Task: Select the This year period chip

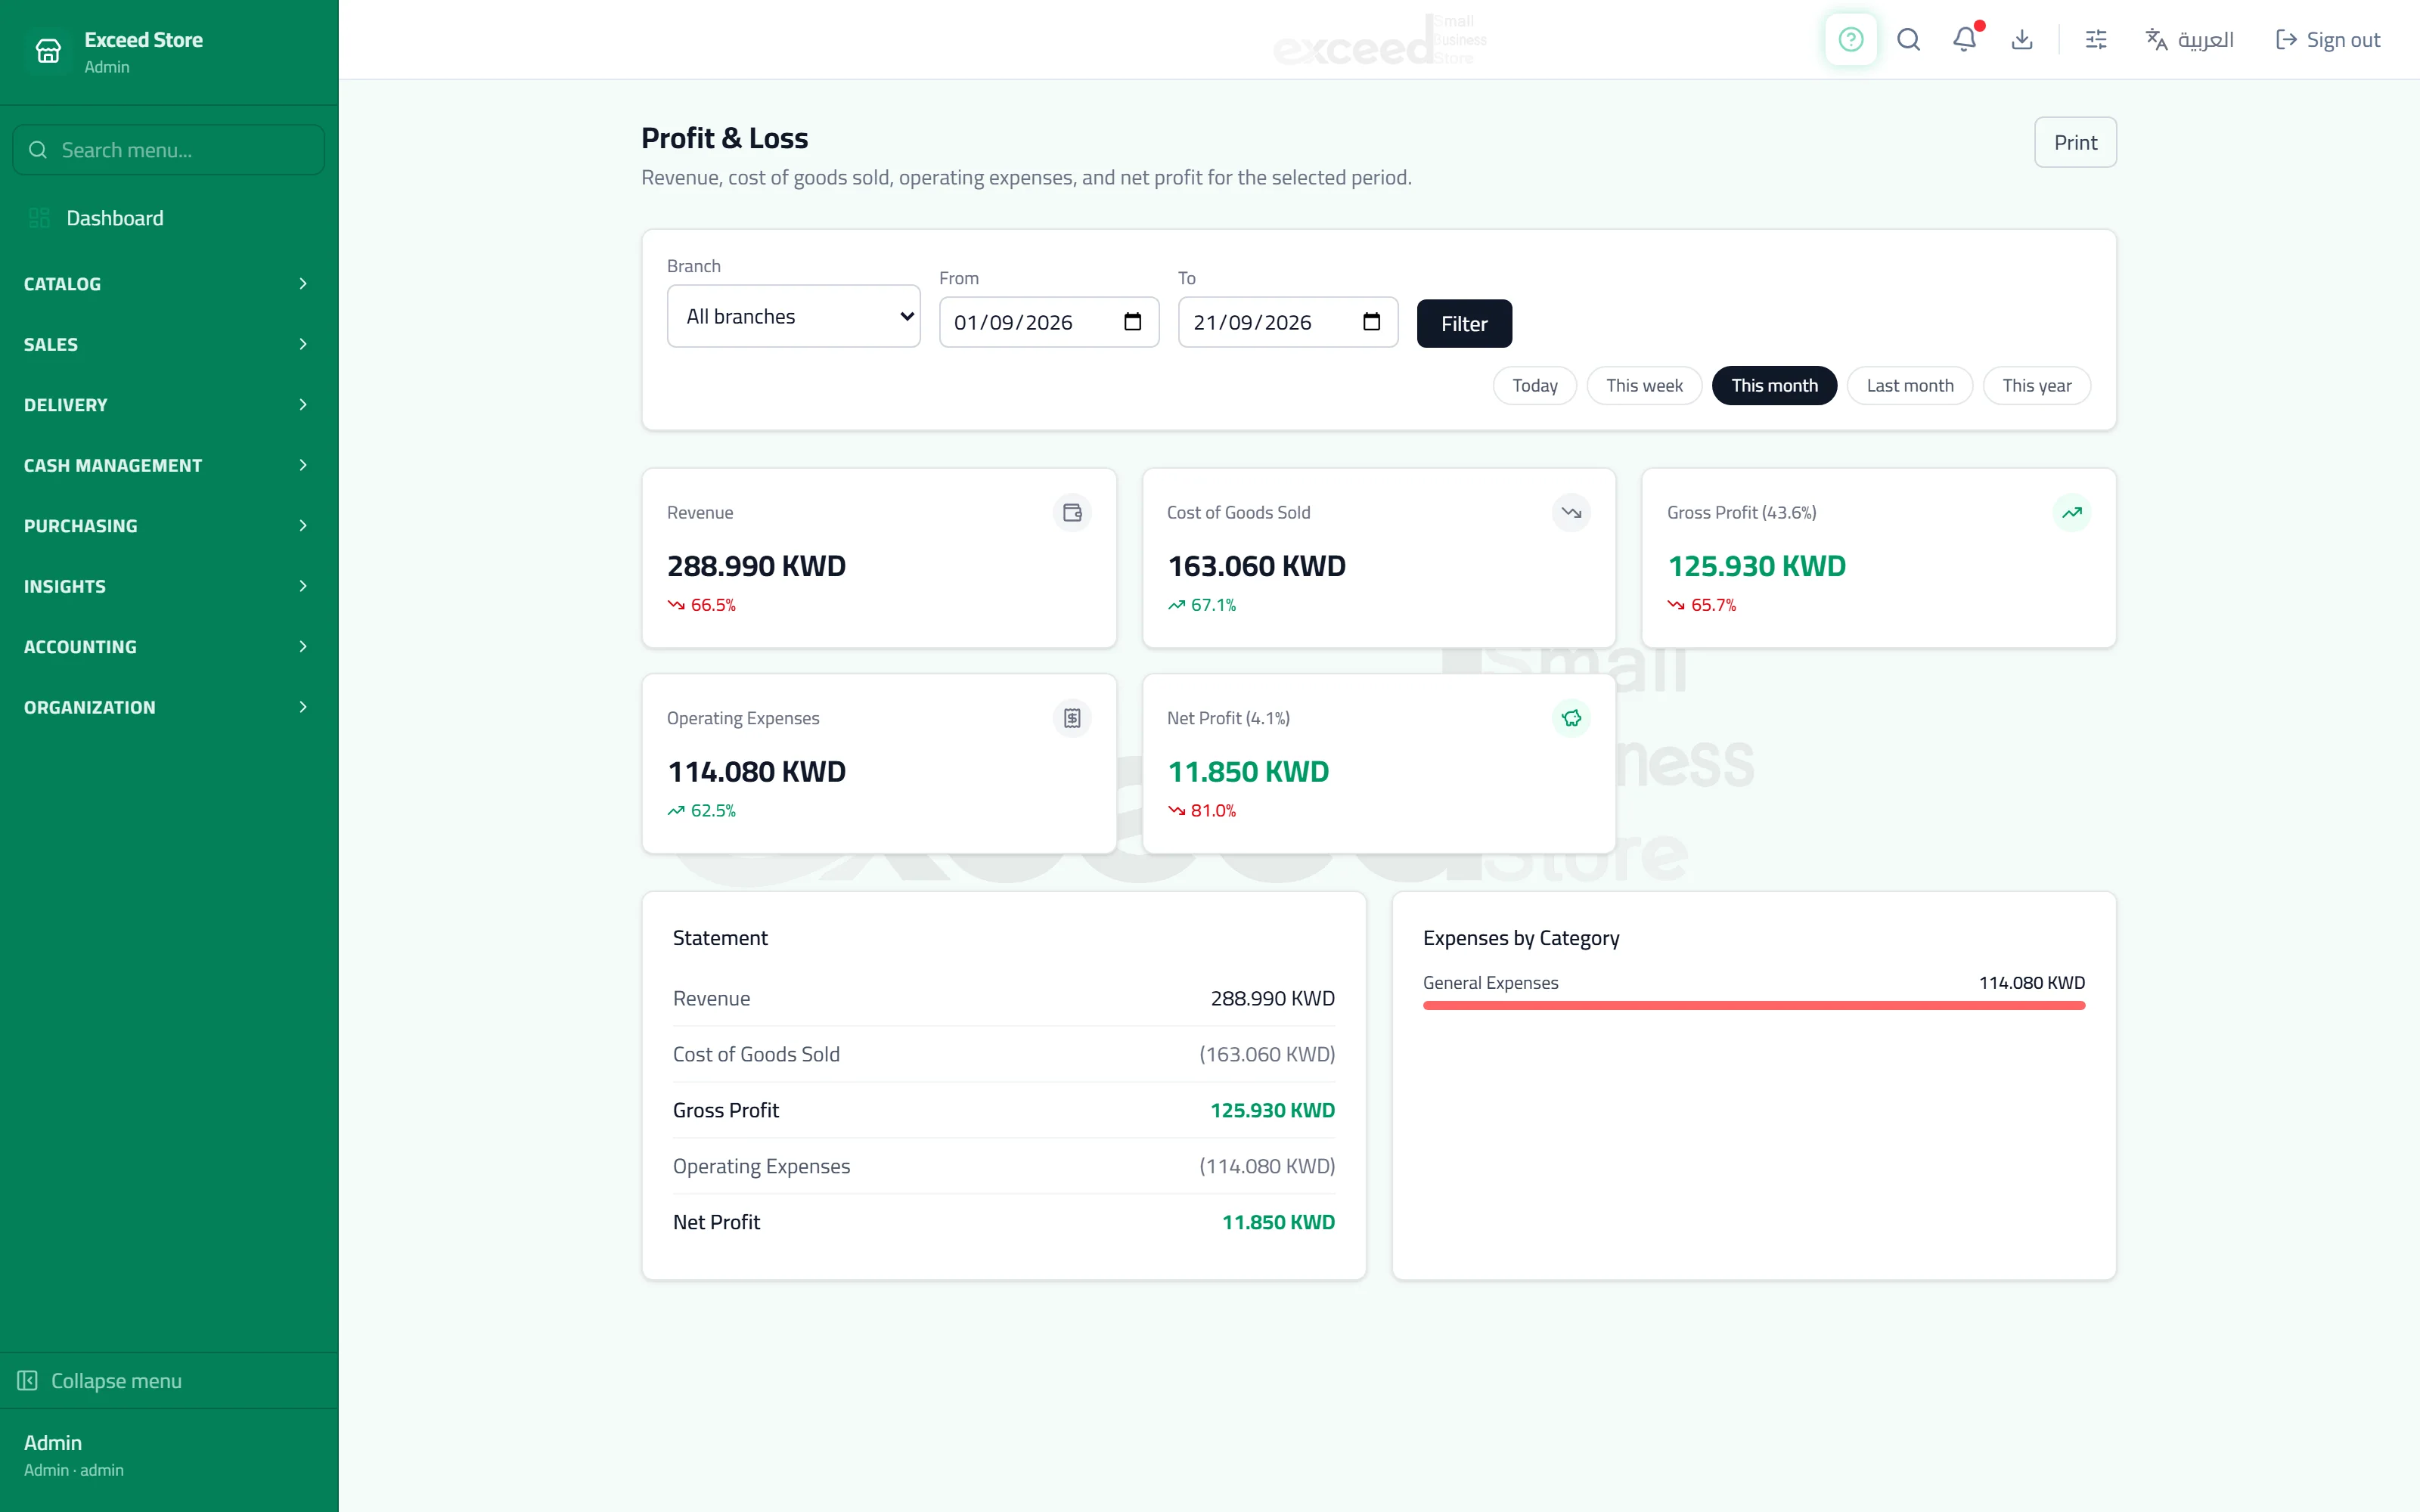Action: 2036,386
